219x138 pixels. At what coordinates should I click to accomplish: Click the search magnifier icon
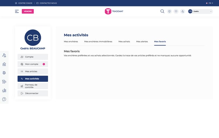coord(162,11)
